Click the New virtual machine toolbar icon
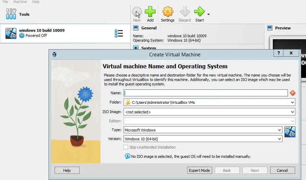This screenshot has height=180, width=306. coord(137,14)
